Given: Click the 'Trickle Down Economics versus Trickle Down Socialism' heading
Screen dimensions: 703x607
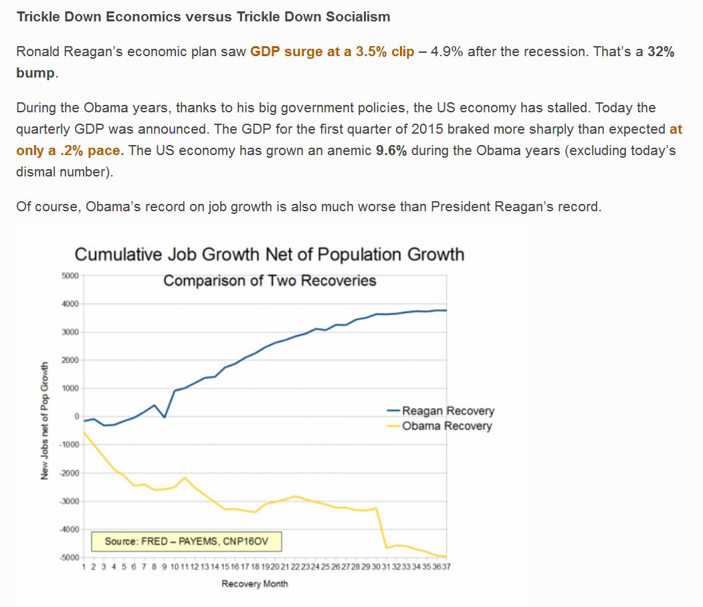Looking at the screenshot, I should pos(203,17).
